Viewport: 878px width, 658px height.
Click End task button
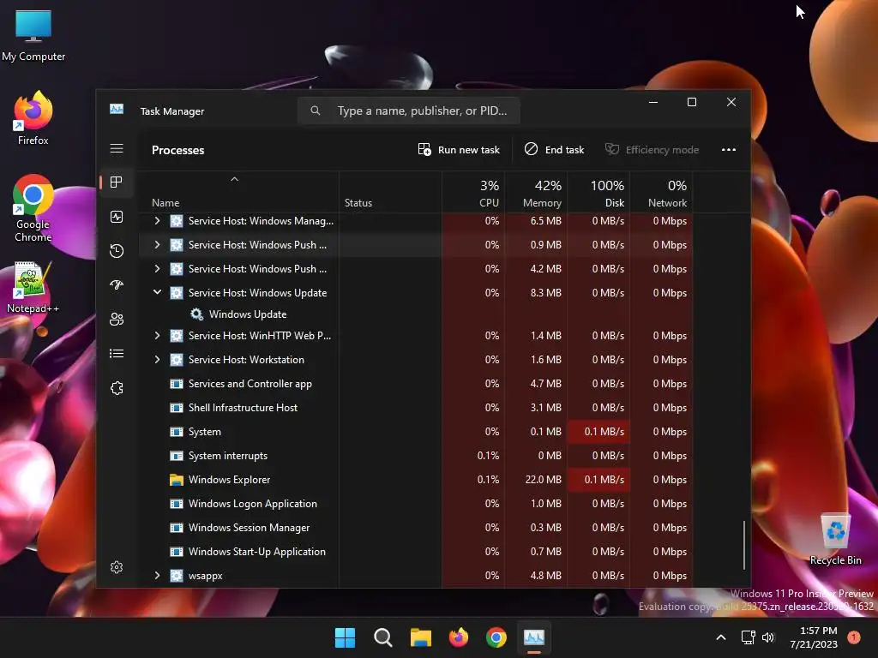click(555, 150)
